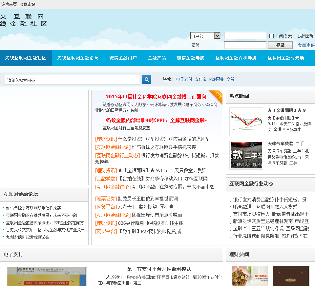The image size is (315, 286).
Task: Open 新浪对话网盾宝总经理林爱南
Action: [271, 221]
